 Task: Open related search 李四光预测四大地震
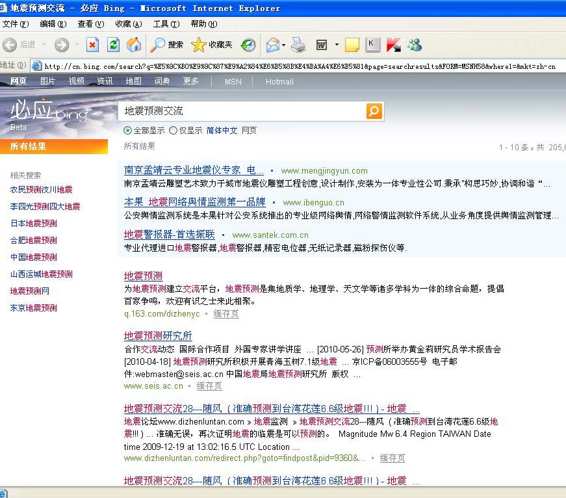pyautogui.click(x=45, y=207)
